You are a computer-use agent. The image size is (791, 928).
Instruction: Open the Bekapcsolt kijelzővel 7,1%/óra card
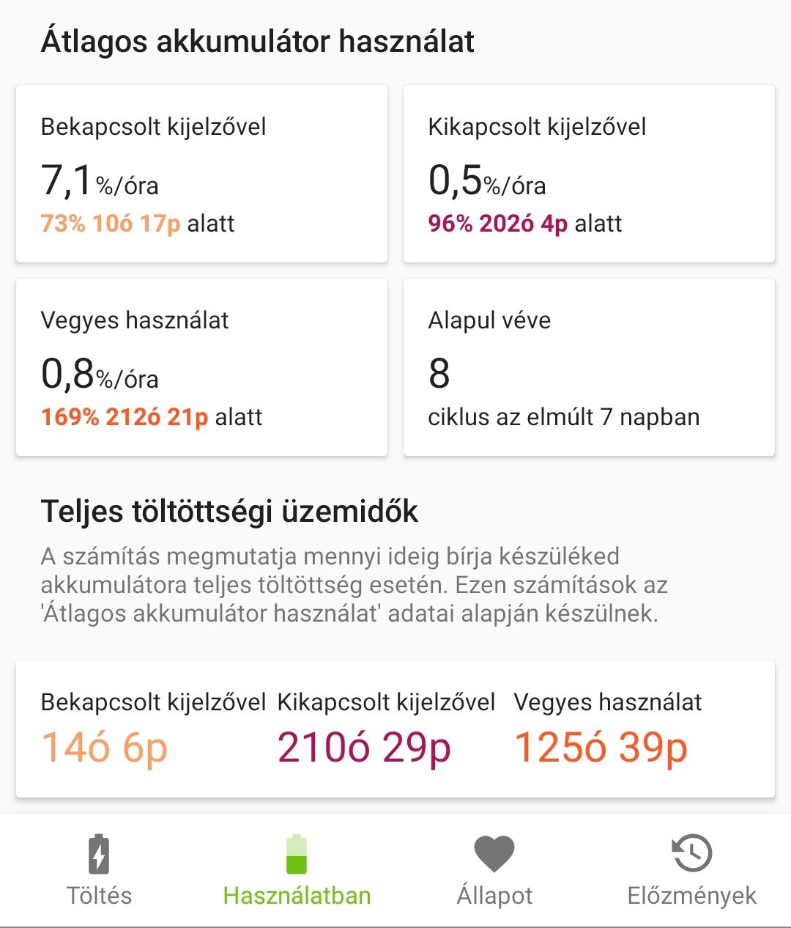(201, 174)
